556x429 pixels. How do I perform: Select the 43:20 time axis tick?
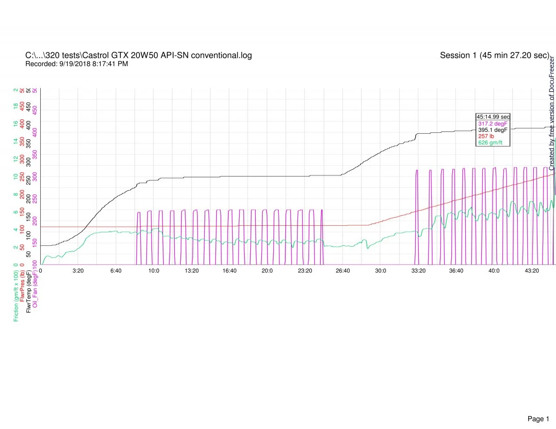531,271
